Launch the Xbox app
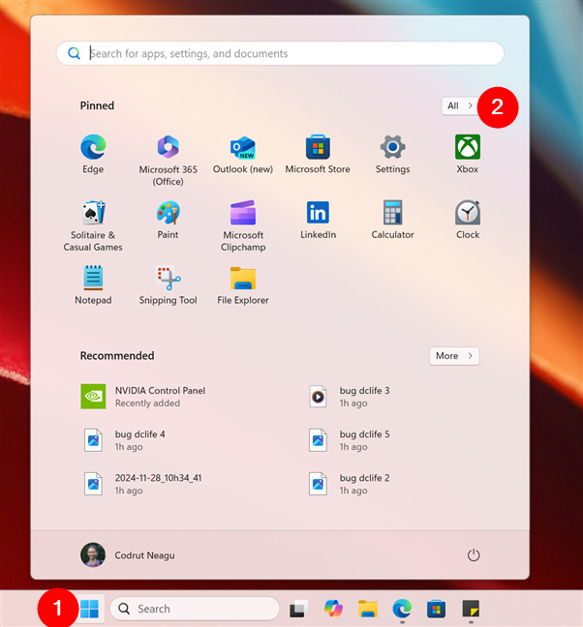The image size is (583, 627). (x=468, y=155)
